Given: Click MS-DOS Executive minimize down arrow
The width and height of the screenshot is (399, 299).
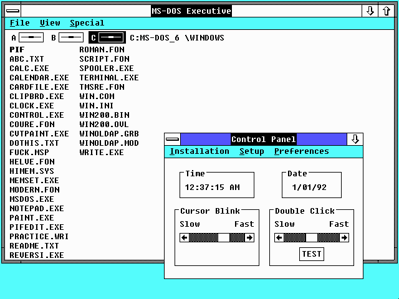Looking at the screenshot, I should 370,11.
